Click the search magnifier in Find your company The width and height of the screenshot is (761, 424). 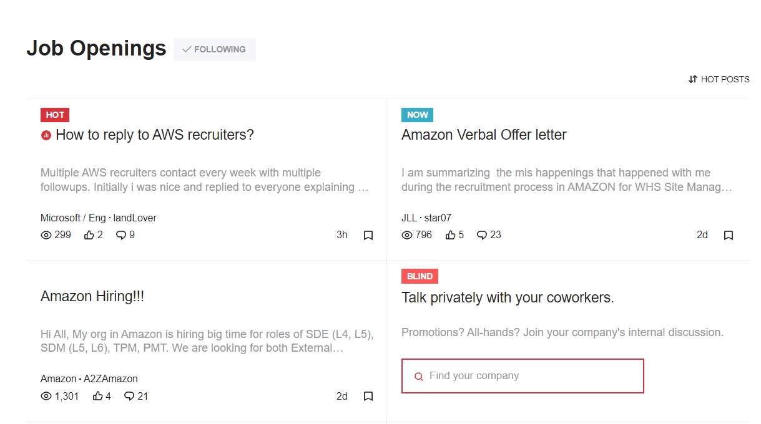coord(418,376)
